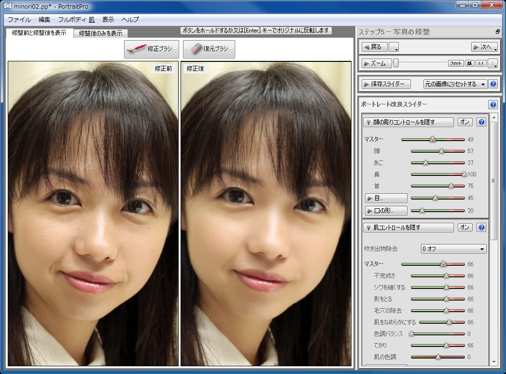Open help icon for 顔の彫りコントロール section
Viewport: 506px width, 374px height.
click(x=481, y=122)
